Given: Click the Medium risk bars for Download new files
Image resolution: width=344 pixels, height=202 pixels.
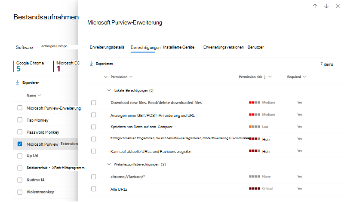Looking at the screenshot, I should [255, 102].
